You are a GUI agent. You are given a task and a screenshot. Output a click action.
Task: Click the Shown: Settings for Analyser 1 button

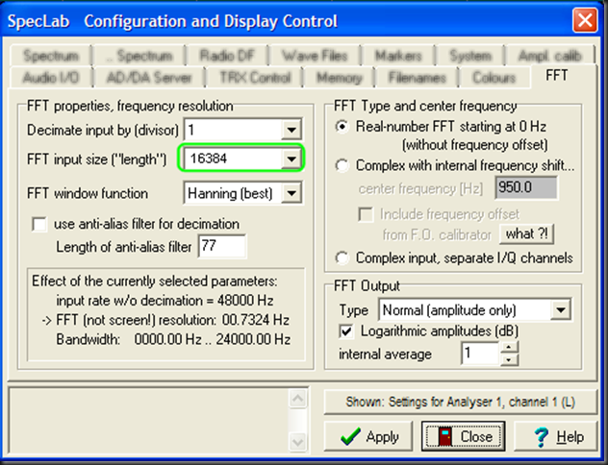pyautogui.click(x=460, y=402)
